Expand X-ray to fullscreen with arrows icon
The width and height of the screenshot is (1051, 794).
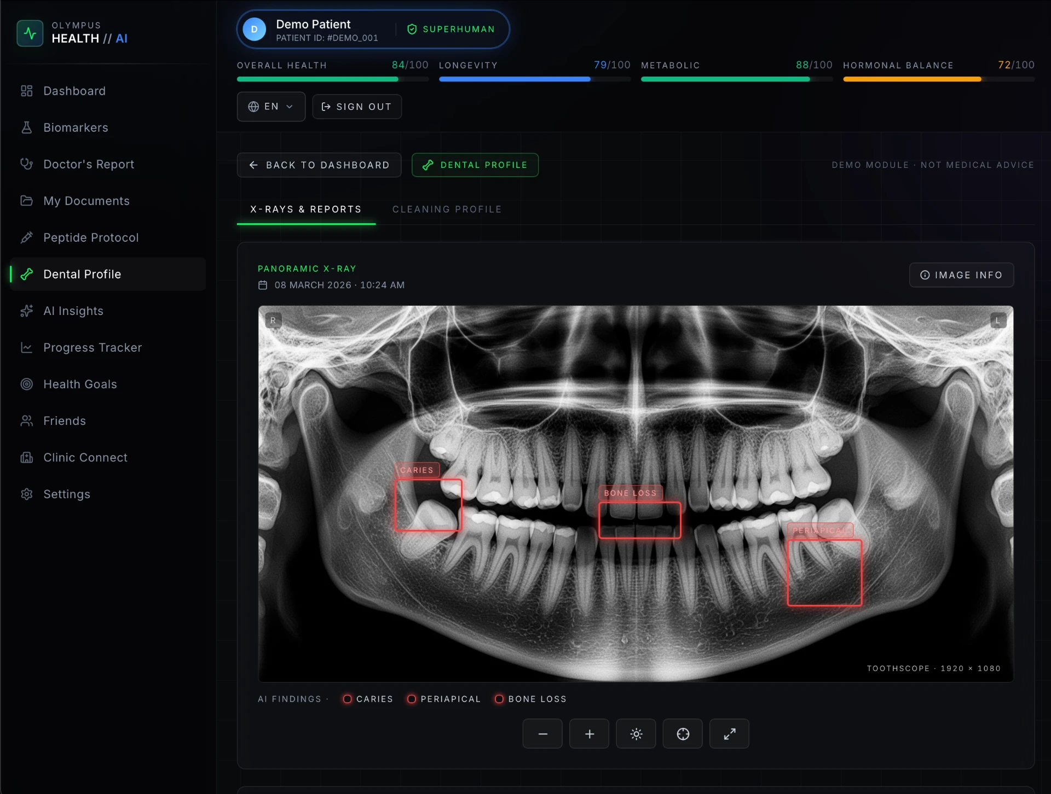tap(729, 734)
